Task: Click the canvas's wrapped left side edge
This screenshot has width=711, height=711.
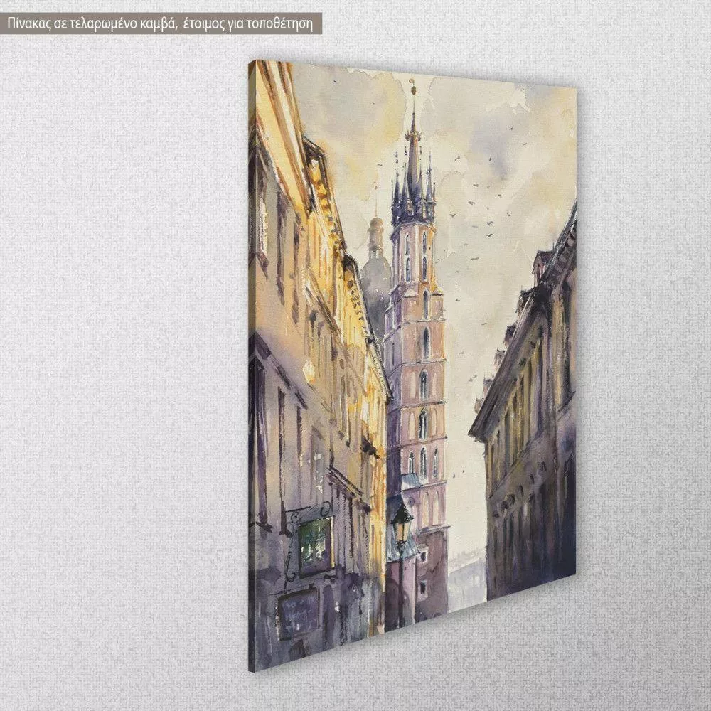Action: [x=252, y=355]
